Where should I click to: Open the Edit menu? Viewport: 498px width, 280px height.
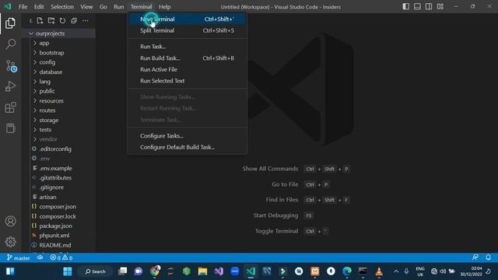pyautogui.click(x=39, y=7)
